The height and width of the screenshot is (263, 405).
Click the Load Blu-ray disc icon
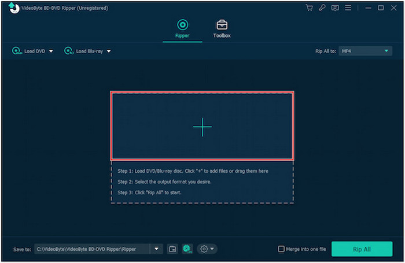[x=69, y=51]
